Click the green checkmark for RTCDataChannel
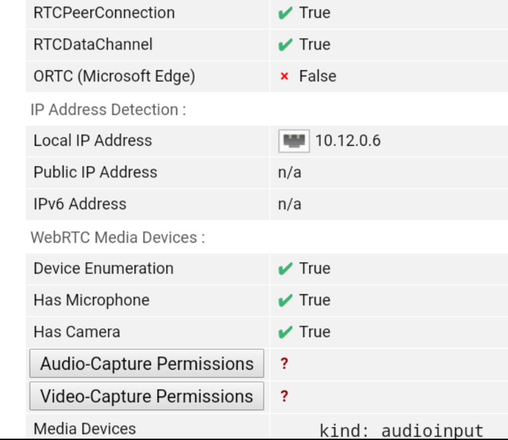 coord(285,45)
